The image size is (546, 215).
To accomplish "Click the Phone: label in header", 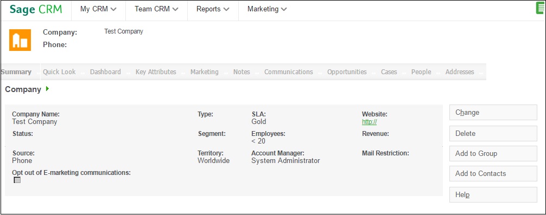I will click(x=55, y=44).
